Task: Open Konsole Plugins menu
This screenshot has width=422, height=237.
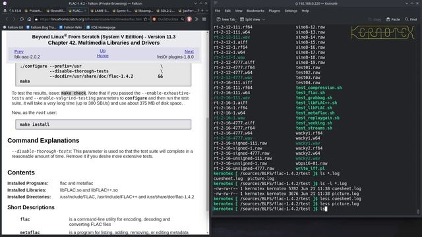Action: coord(274,11)
